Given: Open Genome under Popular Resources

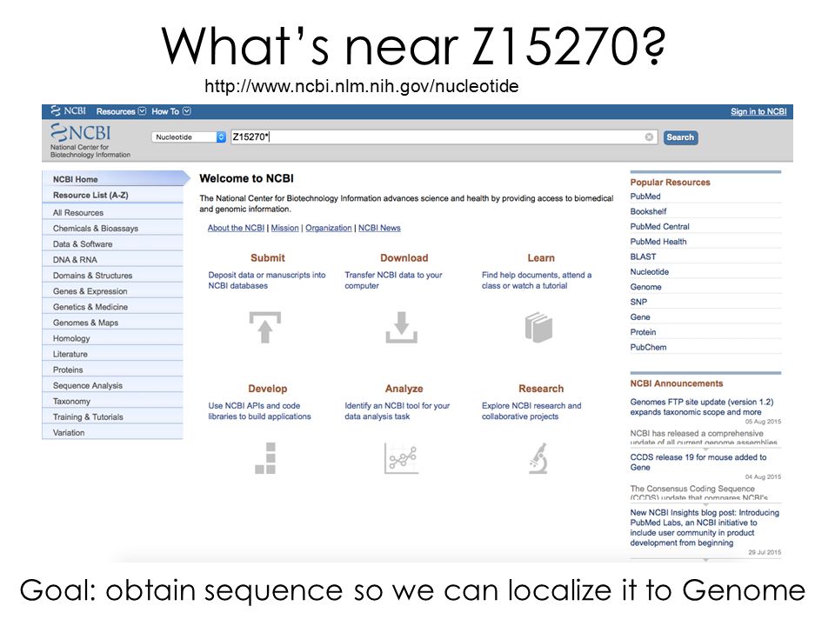Looking at the screenshot, I should click(646, 287).
